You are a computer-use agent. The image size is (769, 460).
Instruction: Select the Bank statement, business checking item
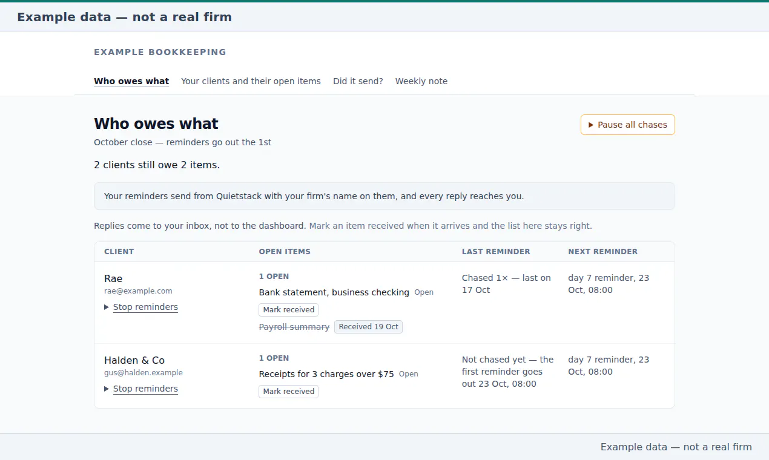(334, 292)
